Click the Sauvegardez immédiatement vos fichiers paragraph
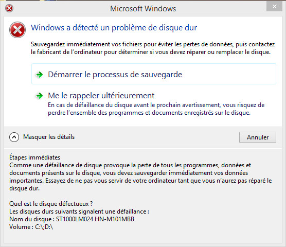 153,48
